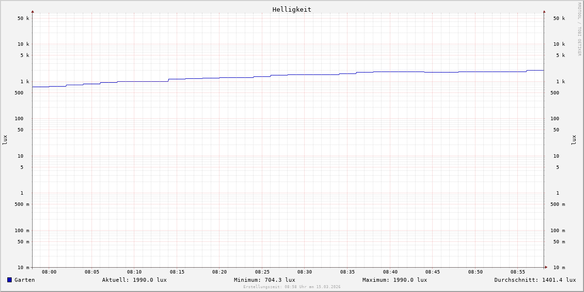Select the Durchschnitt 1401.4 lux statistic
The width and height of the screenshot is (584, 292).
point(535,280)
